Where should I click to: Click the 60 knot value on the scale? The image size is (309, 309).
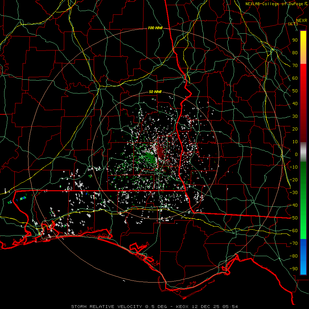295,78
